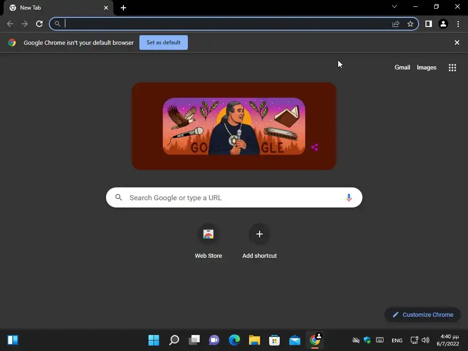Focus the Search Google or type a URL box
The width and height of the screenshot is (468, 351).
click(x=234, y=197)
